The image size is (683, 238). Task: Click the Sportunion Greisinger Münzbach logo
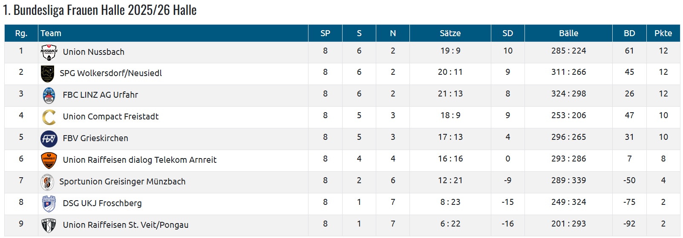click(47, 182)
